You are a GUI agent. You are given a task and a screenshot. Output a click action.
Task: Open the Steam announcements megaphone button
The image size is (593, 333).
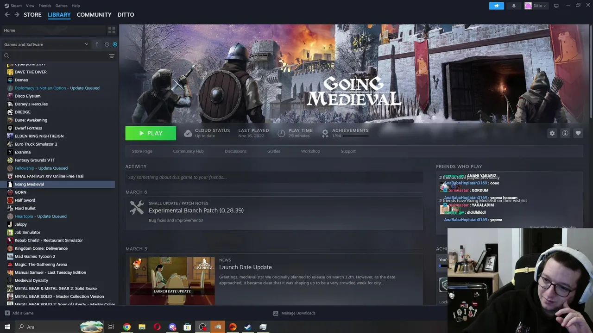(497, 6)
